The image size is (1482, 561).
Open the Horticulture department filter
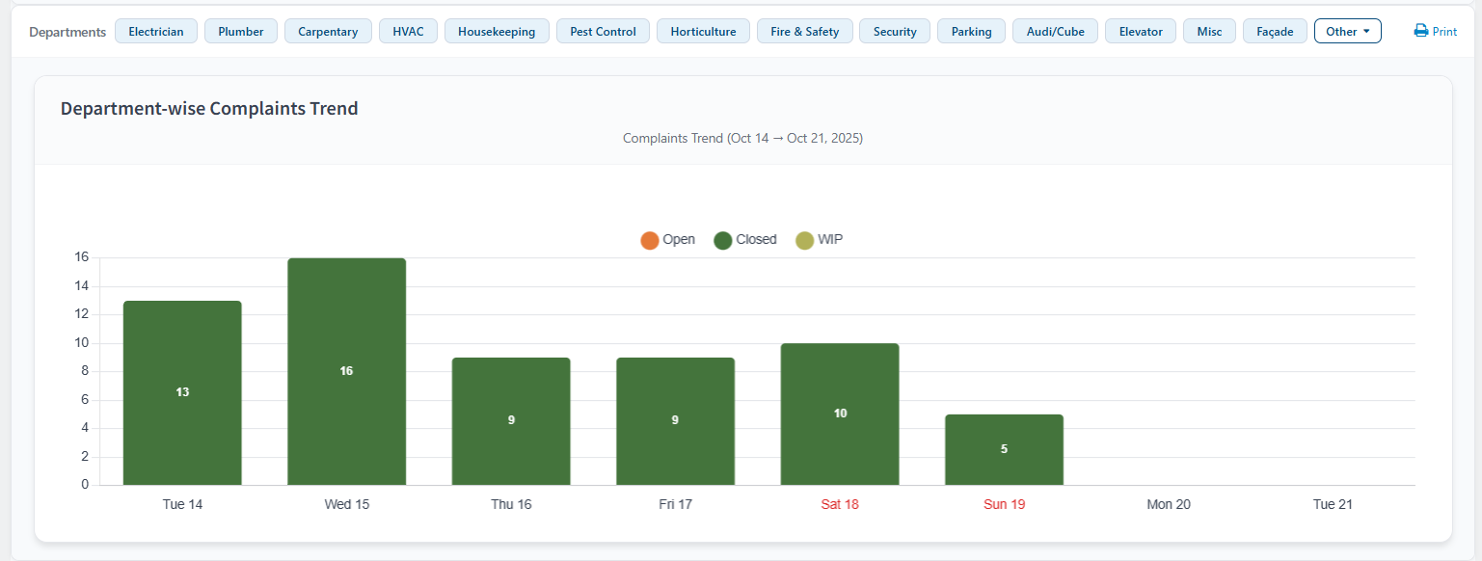[703, 31]
